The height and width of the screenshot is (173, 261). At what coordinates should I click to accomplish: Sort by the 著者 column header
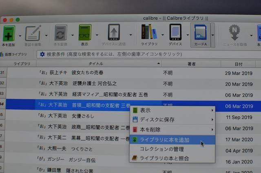coord(191,64)
